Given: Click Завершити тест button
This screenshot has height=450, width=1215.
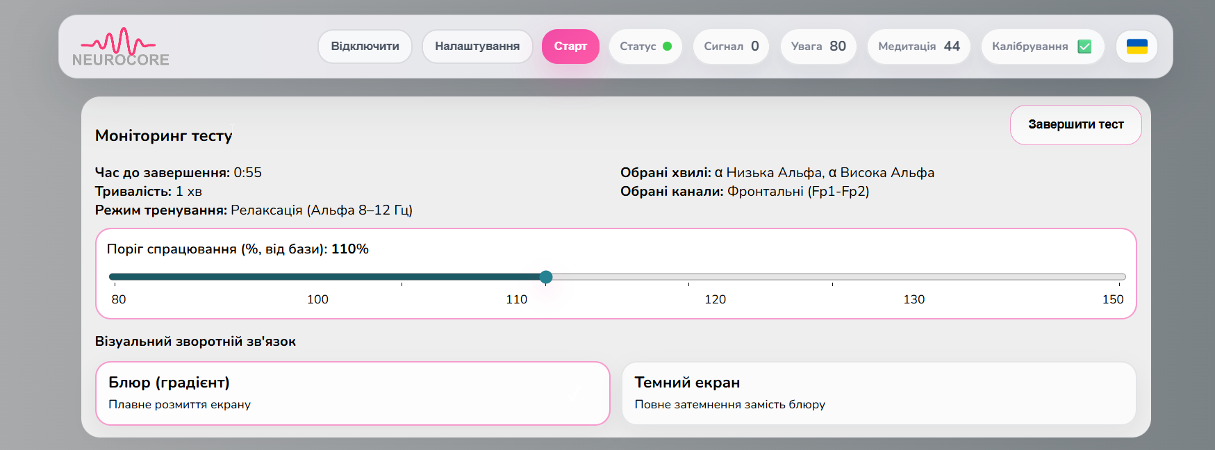Looking at the screenshot, I should (x=1075, y=125).
